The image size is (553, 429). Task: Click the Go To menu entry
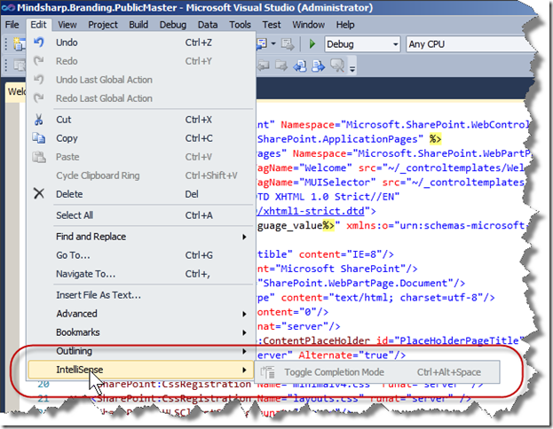73,255
